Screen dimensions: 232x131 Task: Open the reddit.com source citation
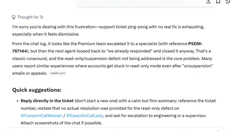58,73
